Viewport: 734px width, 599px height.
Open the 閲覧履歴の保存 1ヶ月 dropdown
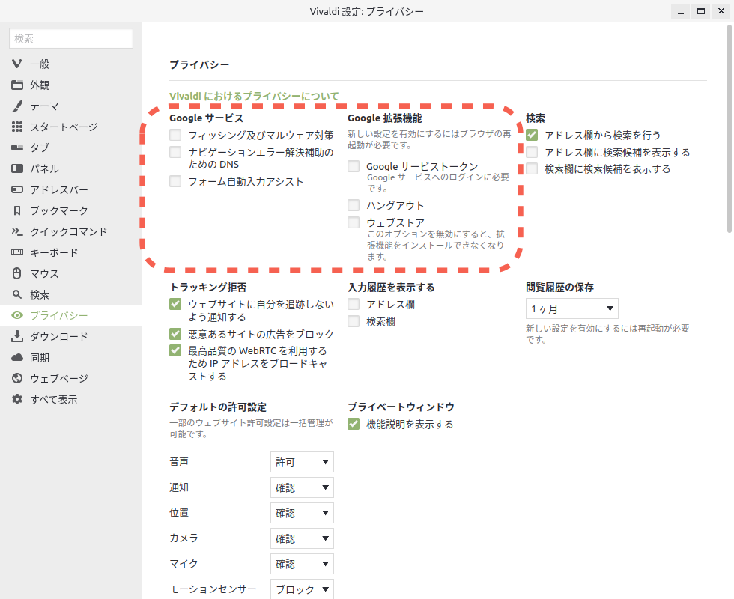coord(571,308)
